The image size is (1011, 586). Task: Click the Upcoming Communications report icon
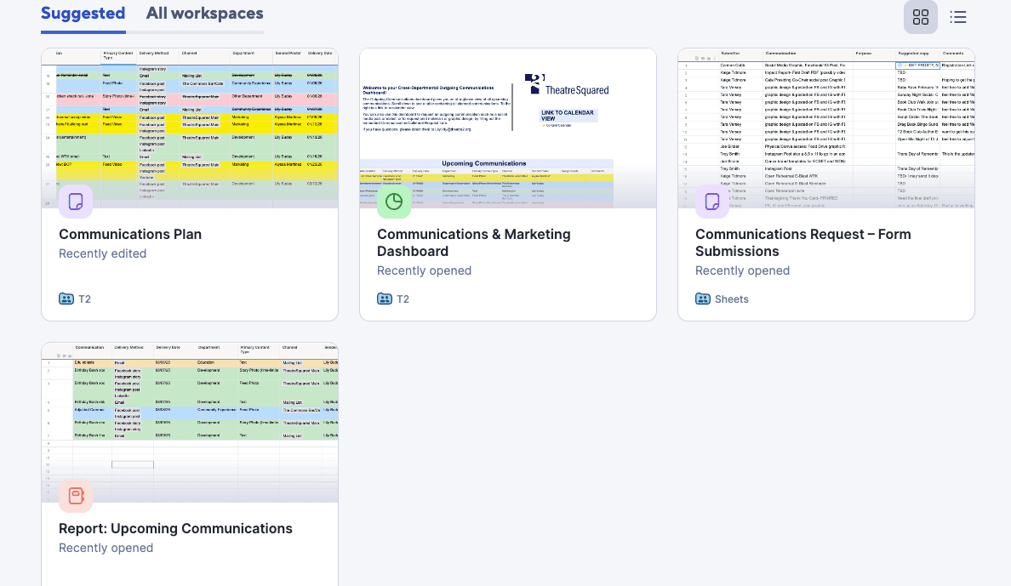pos(76,496)
